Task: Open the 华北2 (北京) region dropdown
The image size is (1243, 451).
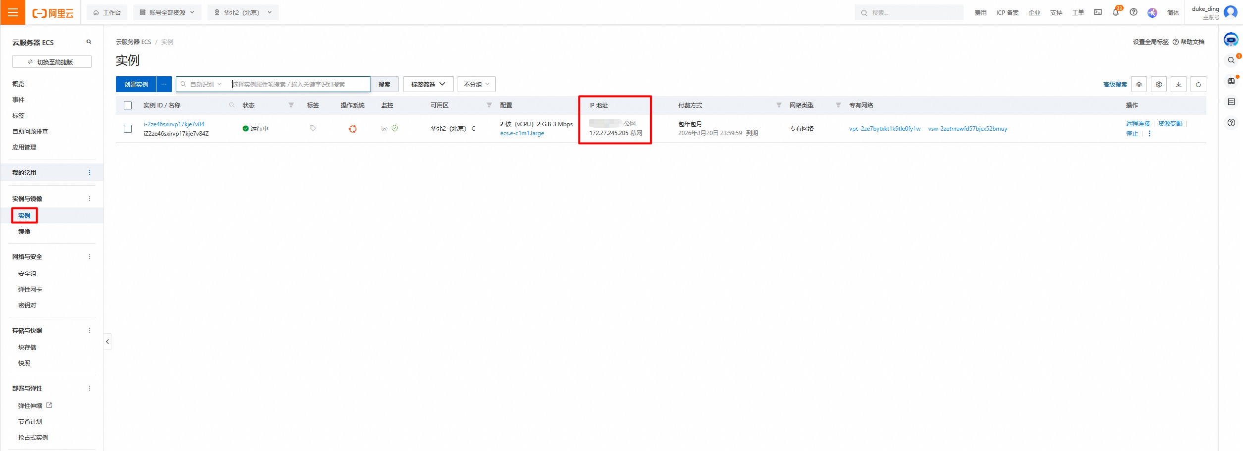Action: (243, 12)
